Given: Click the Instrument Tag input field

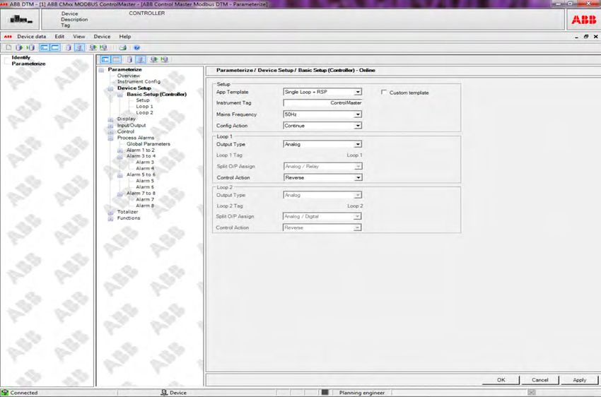Looking at the screenshot, I should [x=322, y=103].
